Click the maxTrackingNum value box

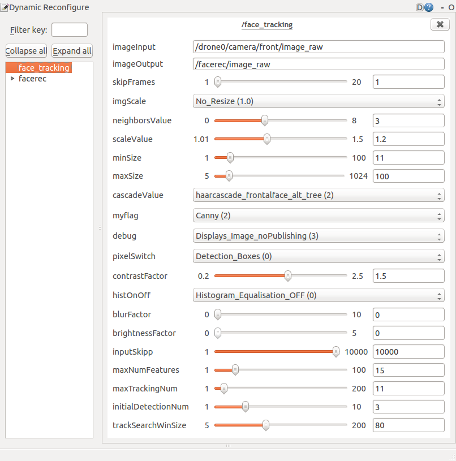408,389
